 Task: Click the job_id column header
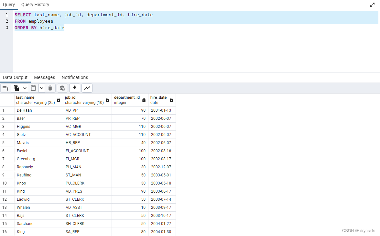click(87, 100)
